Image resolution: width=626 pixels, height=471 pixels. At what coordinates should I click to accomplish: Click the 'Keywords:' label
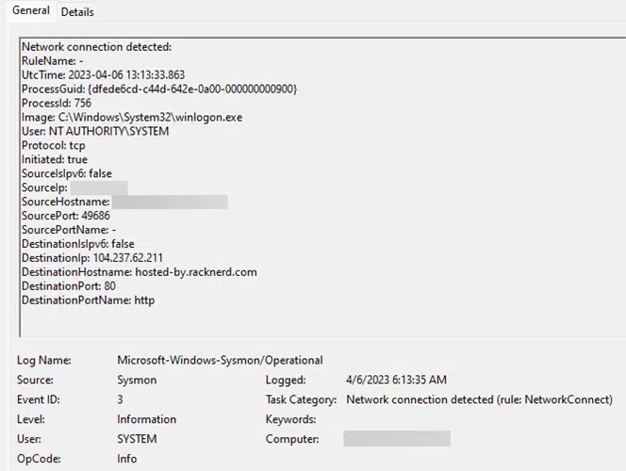click(290, 419)
